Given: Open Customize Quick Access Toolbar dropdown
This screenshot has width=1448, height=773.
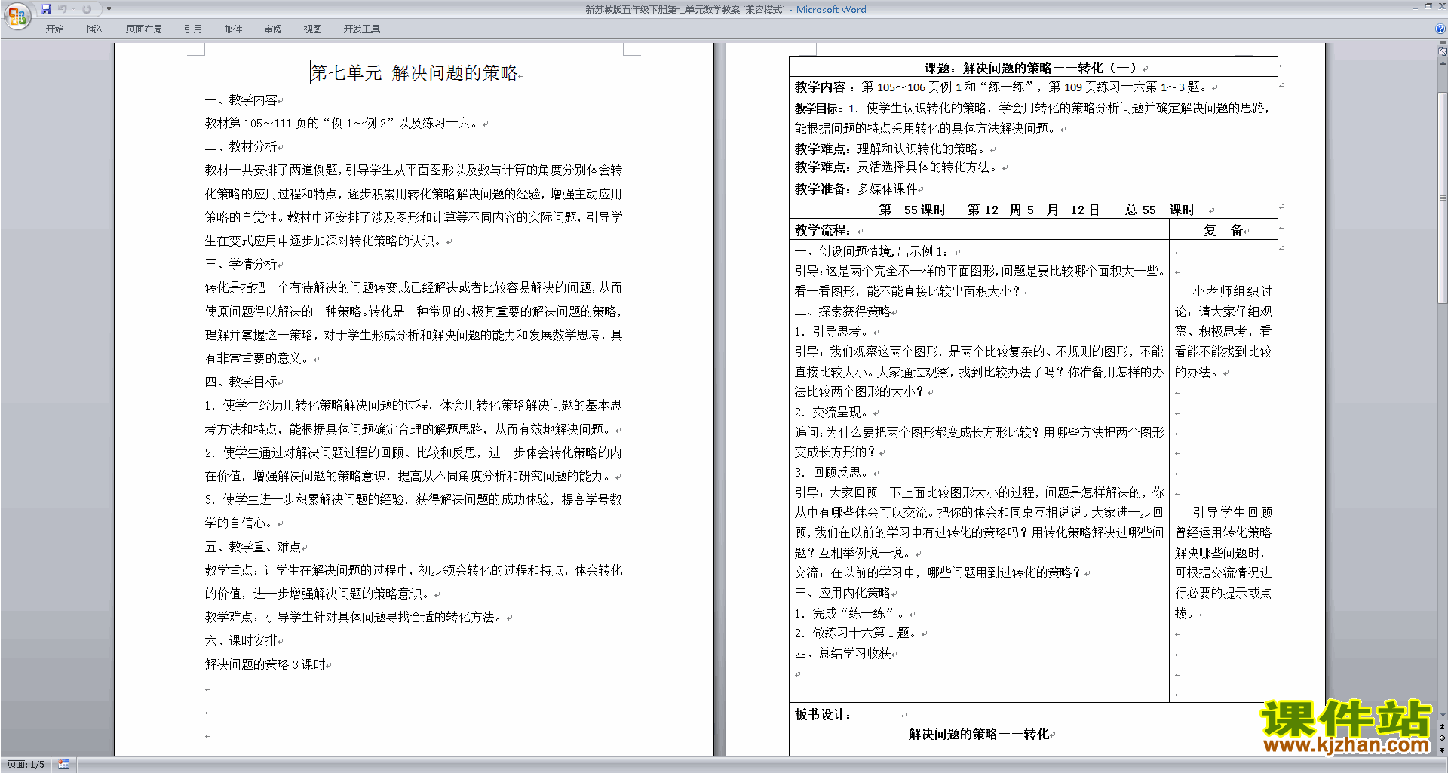Looking at the screenshot, I should click(109, 9).
